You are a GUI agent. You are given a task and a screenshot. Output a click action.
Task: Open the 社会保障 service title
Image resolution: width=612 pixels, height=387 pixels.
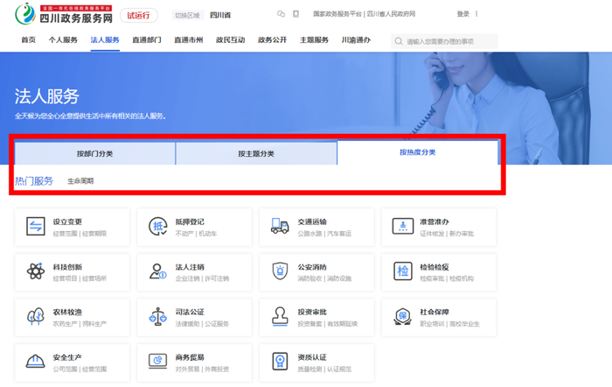435,312
